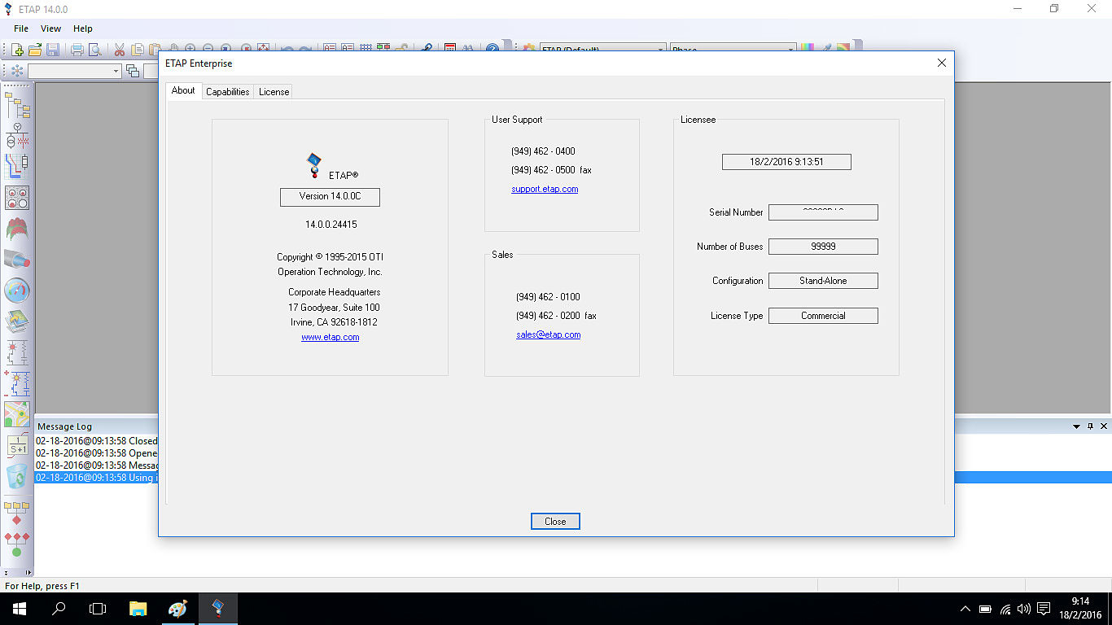
Task: Close the Message Log panel
Action: [x=1104, y=426]
